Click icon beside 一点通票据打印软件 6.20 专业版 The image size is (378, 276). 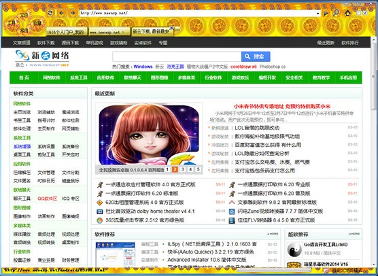point(232,185)
